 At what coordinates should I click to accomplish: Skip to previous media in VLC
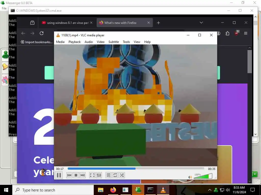pyautogui.click(x=69, y=175)
